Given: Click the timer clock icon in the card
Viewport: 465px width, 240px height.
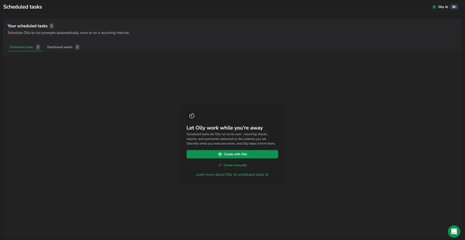Looking at the screenshot, I should [x=192, y=116].
